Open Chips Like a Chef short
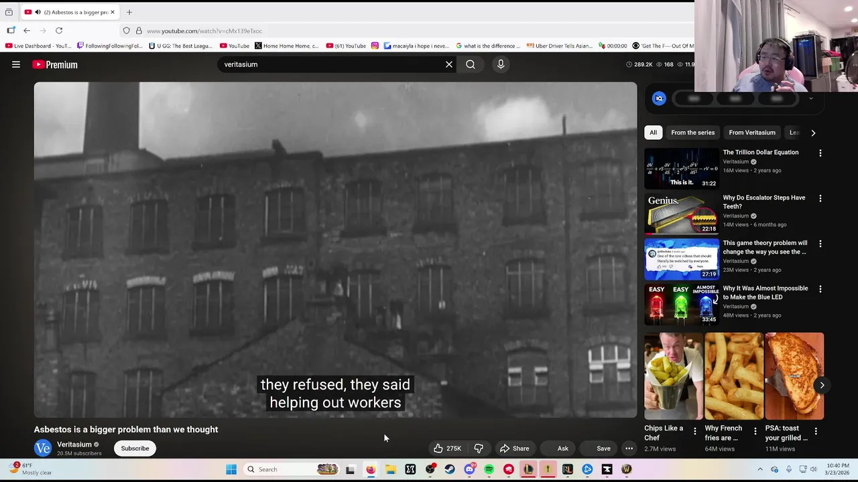 (x=674, y=376)
